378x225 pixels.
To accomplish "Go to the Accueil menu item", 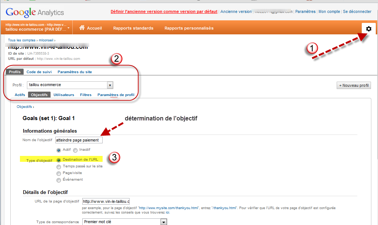I will 94,28.
